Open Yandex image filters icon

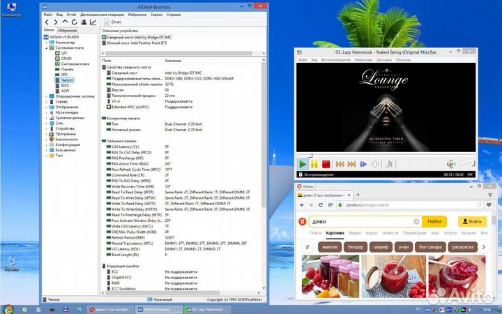click(x=307, y=247)
